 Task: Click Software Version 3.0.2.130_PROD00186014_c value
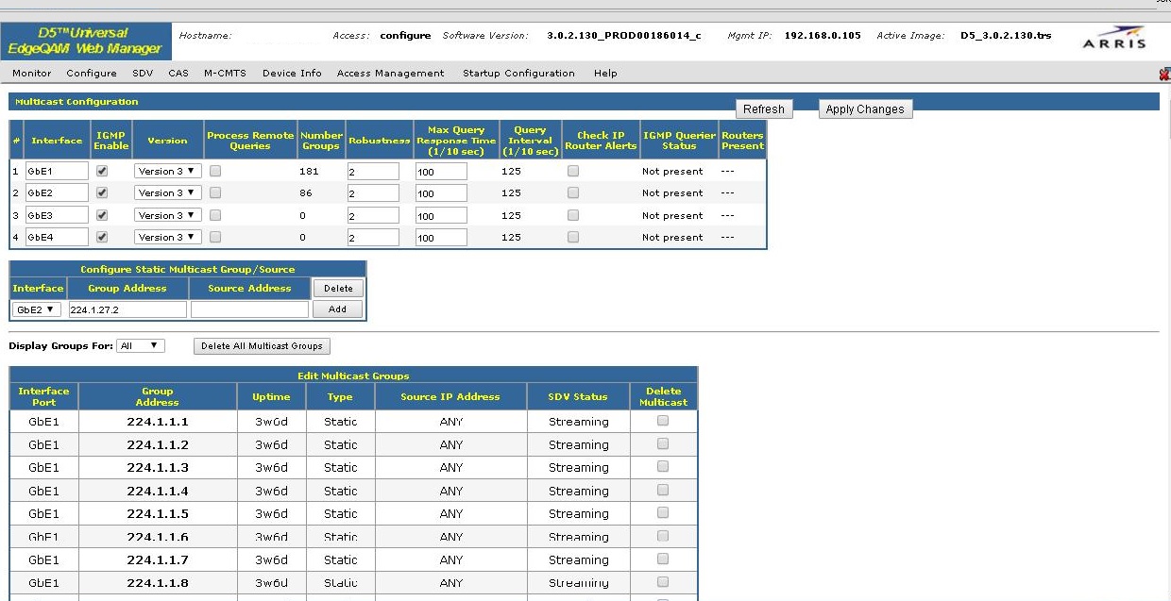click(x=624, y=36)
